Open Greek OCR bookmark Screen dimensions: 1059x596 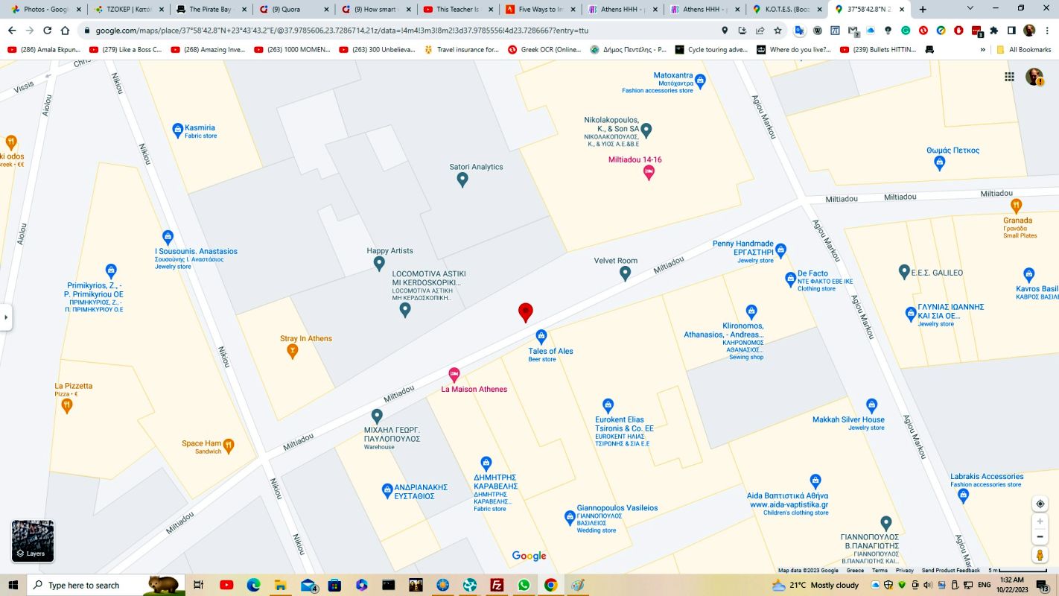[x=545, y=50]
